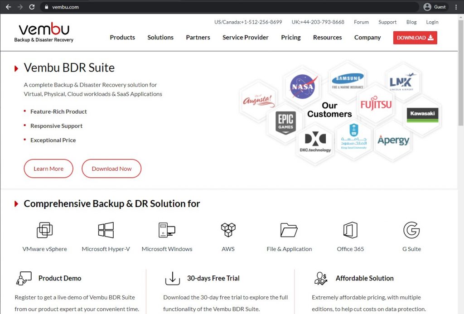Click the King Saud University logo
The image size is (464, 314).
353,136
